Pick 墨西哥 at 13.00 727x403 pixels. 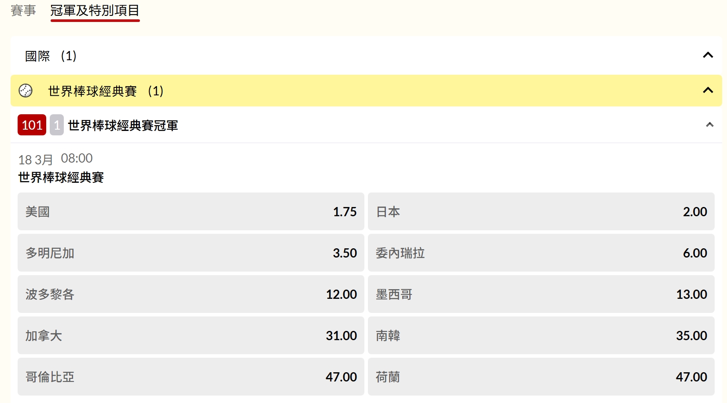pyautogui.click(x=541, y=294)
